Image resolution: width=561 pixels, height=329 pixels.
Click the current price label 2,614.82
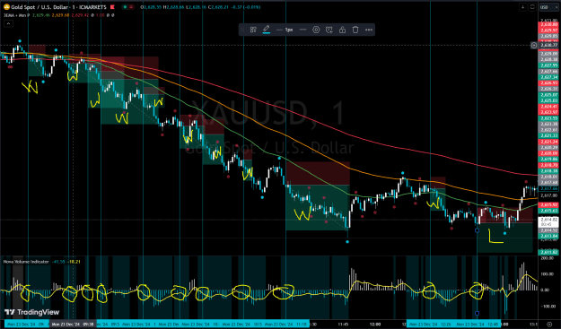[x=548, y=221]
